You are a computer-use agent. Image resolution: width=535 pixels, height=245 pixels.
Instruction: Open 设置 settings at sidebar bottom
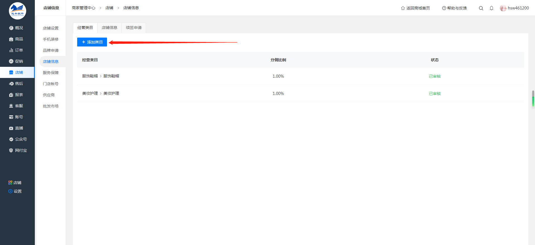pos(15,191)
